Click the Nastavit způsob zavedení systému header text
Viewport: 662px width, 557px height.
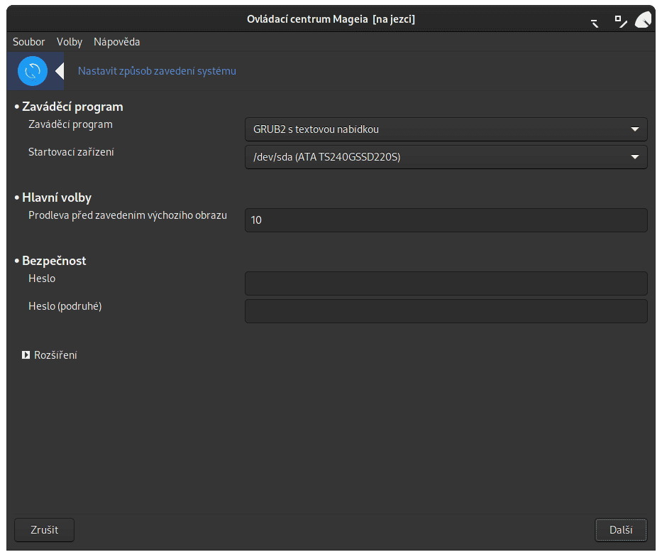156,71
